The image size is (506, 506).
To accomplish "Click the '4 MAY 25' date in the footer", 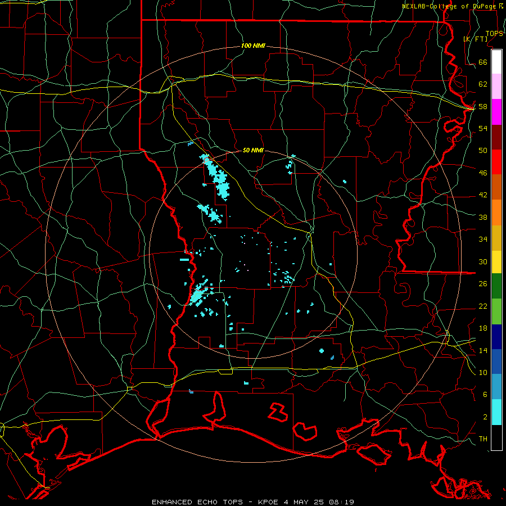I will click(304, 502).
